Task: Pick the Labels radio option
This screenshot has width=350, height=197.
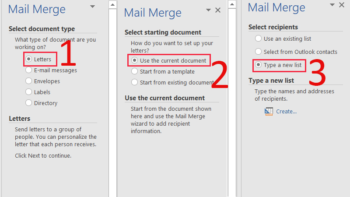Action: (28, 92)
